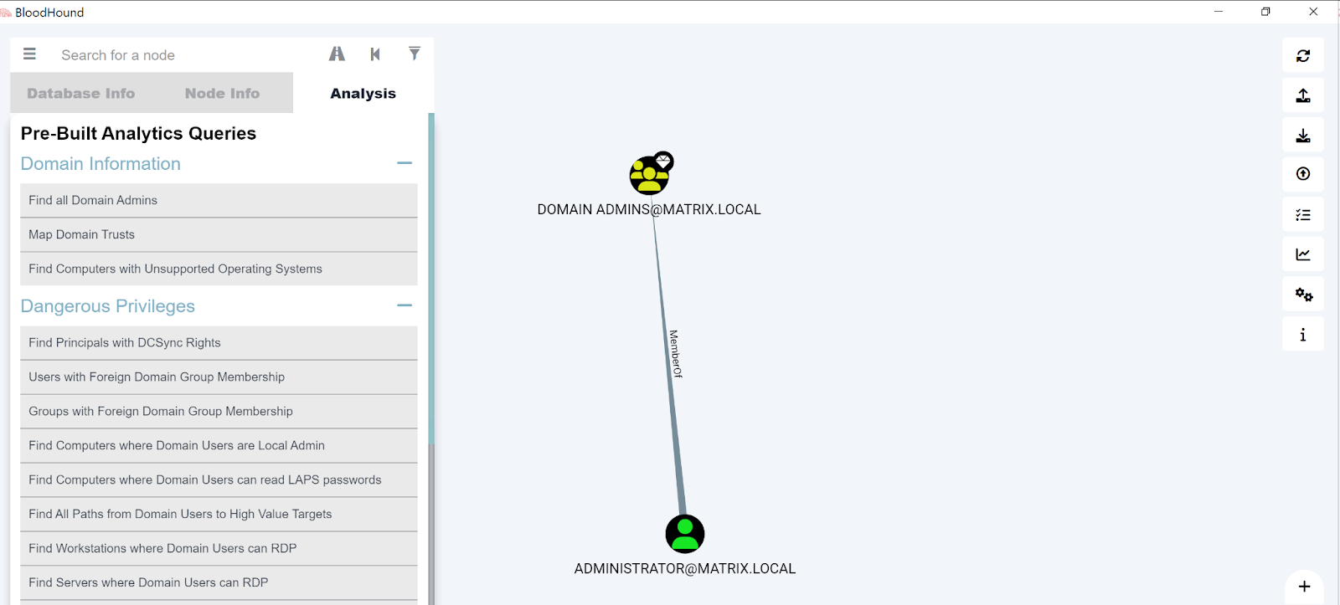Screen dimensions: 1340x605
Task: Click the BloodHound app icon in title bar
Action: [x=6, y=13]
